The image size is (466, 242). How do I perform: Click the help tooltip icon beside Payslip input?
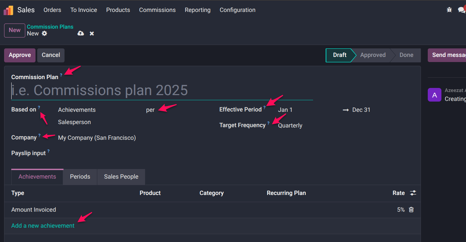[48, 151]
